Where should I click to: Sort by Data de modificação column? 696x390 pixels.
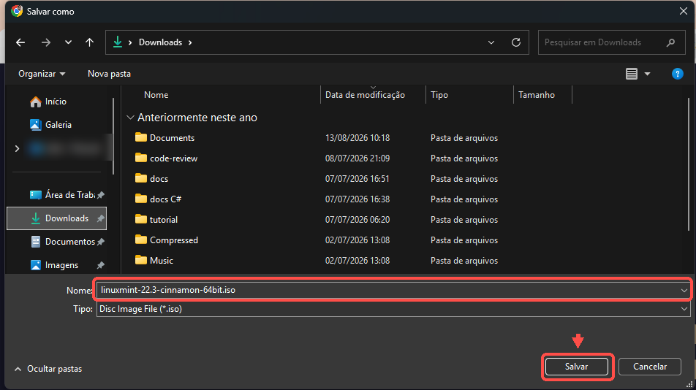point(365,95)
